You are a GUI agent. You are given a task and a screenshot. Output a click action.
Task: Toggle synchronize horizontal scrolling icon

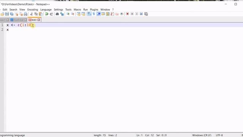pyautogui.click(x=83, y=14)
